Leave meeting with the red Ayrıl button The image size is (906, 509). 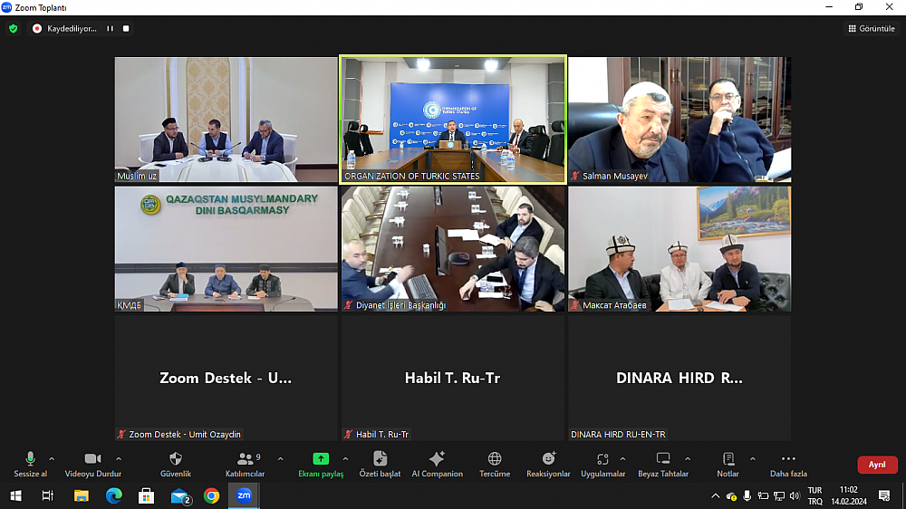[877, 465]
